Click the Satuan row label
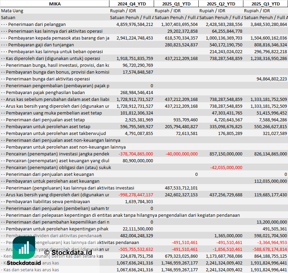The width and height of the screenshot is (288, 273). coord(8,17)
